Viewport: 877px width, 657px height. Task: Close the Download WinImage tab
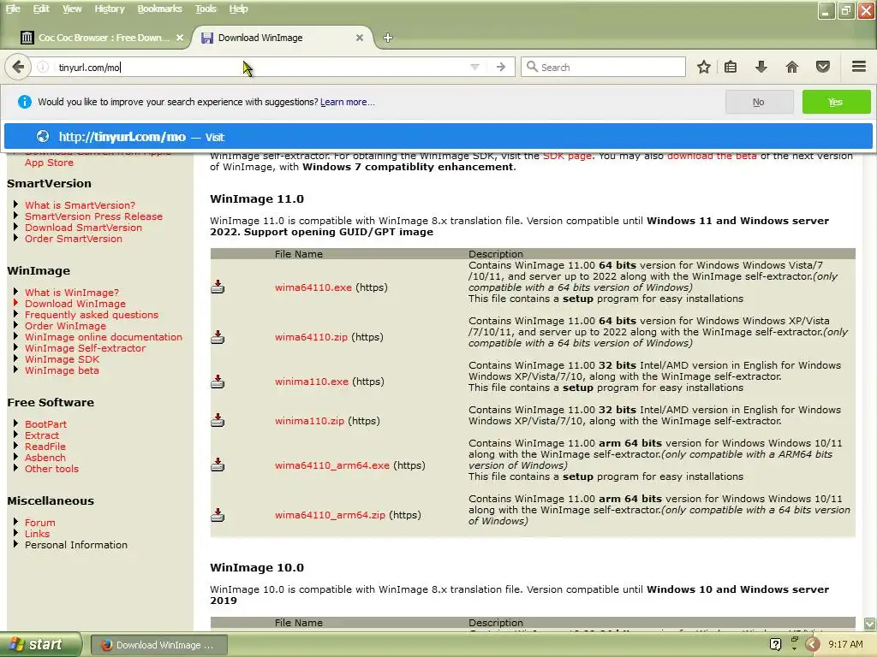point(360,38)
